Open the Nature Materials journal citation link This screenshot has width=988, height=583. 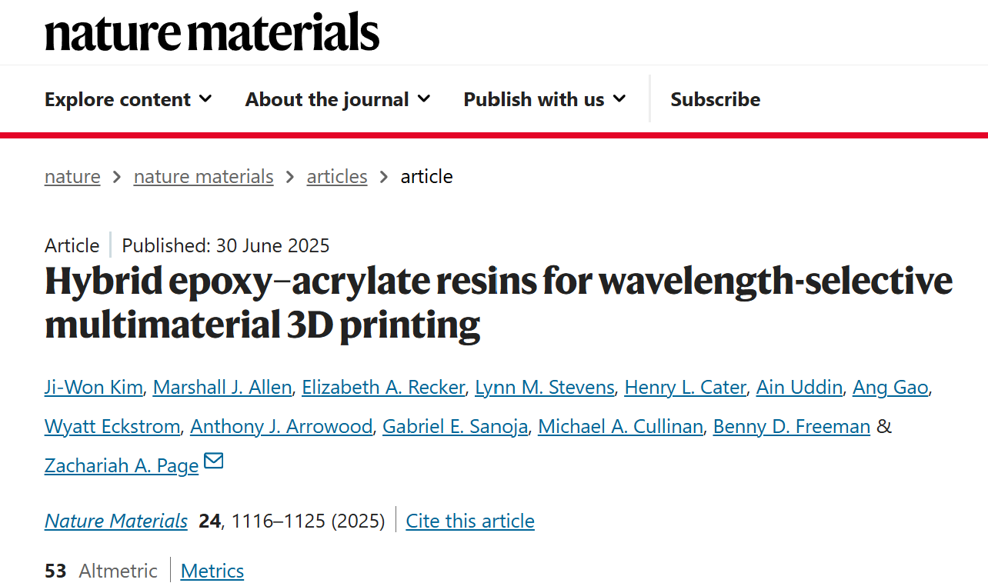[116, 521]
